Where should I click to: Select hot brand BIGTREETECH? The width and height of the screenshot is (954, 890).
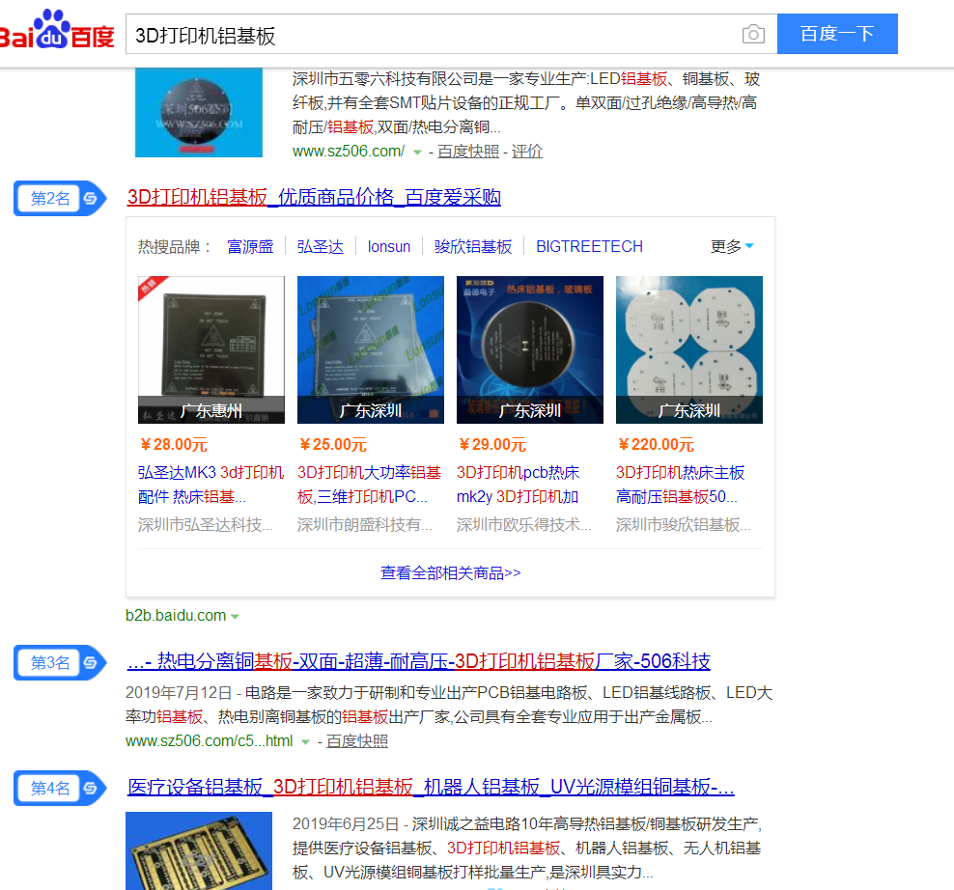point(589,246)
